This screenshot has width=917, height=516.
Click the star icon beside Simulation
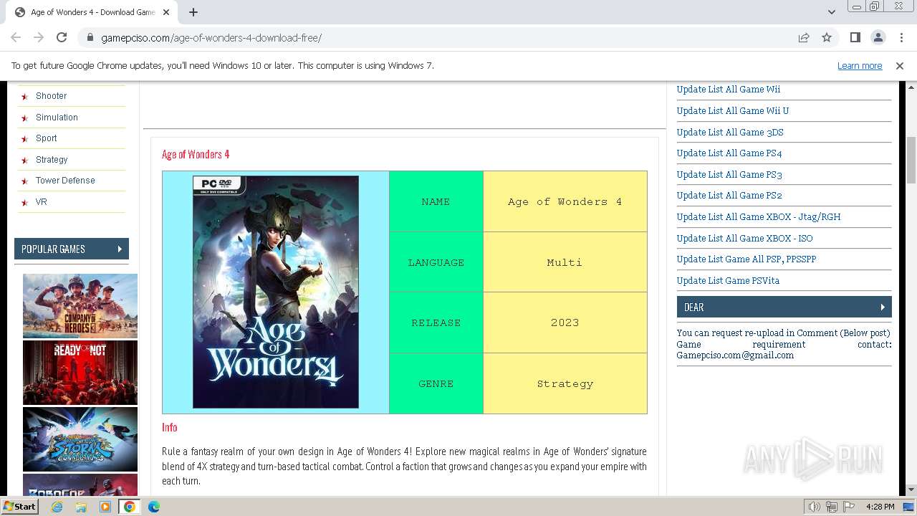pos(25,118)
